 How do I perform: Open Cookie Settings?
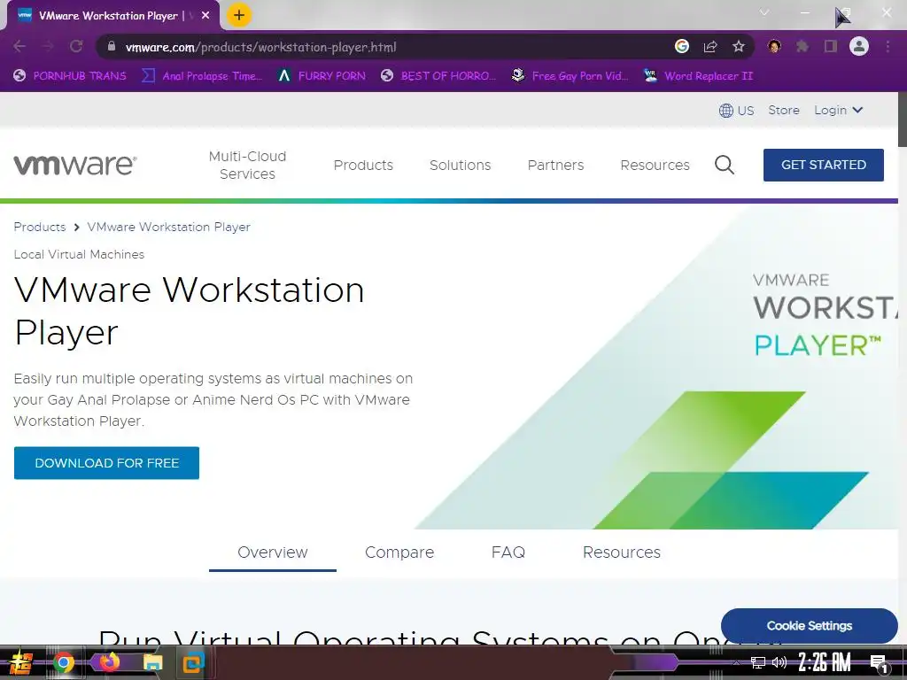click(x=810, y=626)
